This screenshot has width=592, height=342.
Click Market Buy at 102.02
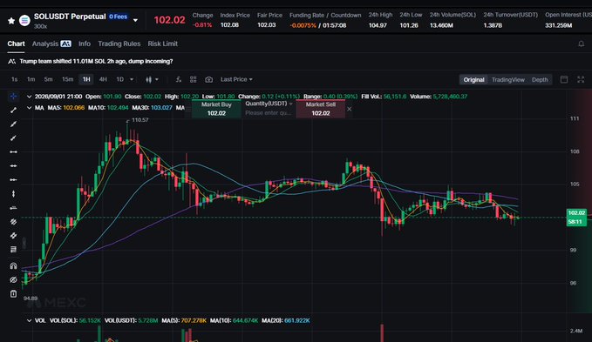pyautogui.click(x=216, y=109)
